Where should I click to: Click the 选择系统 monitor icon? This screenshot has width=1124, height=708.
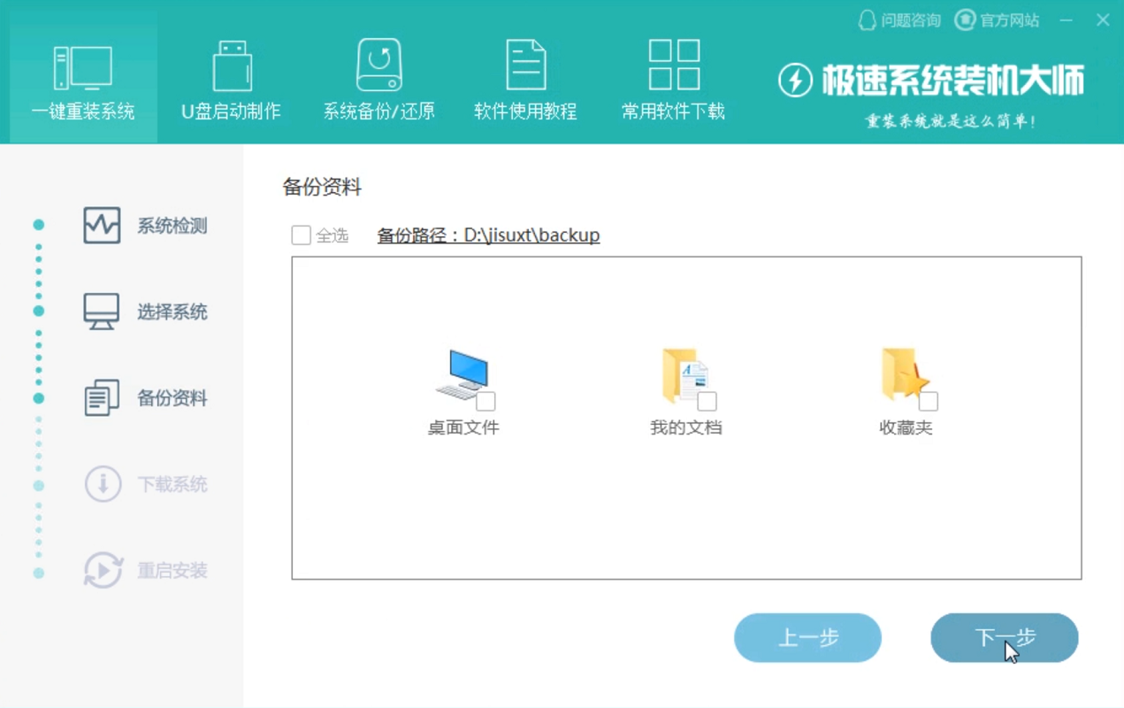(100, 312)
